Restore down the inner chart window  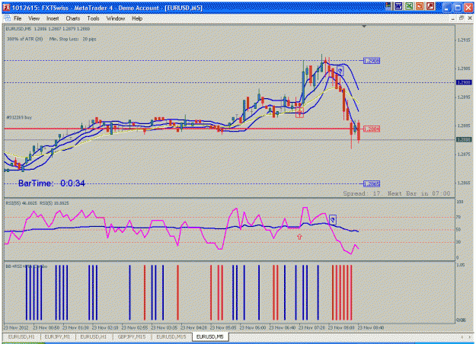461,18
